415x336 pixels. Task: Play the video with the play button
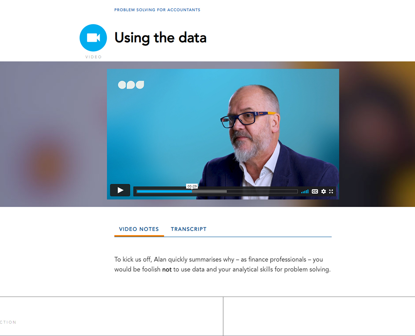point(120,190)
